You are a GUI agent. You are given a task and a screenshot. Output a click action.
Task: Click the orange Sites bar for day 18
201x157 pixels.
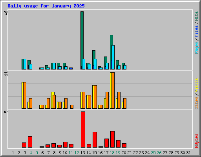tap(113, 90)
